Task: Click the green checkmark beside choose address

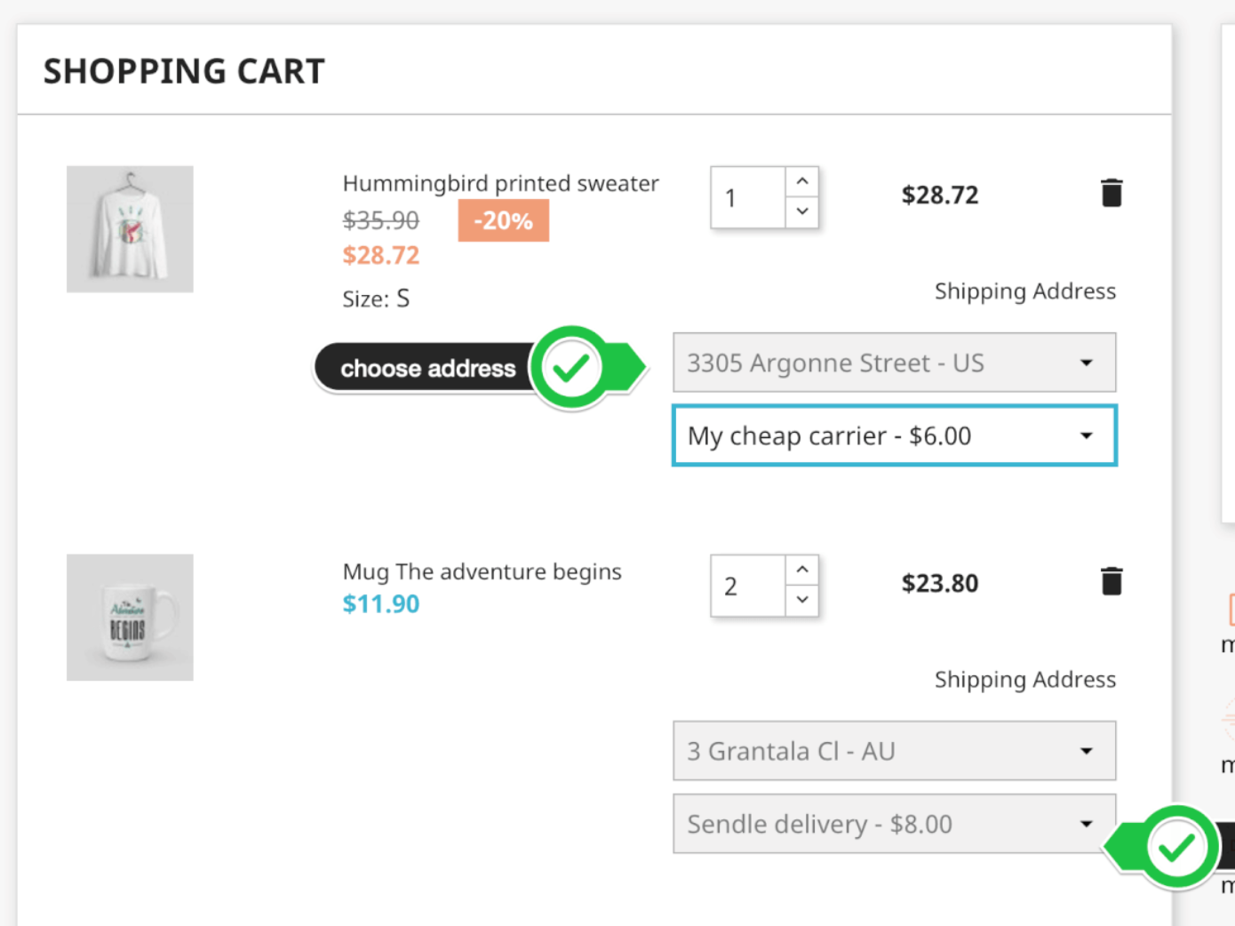Action: pos(571,367)
